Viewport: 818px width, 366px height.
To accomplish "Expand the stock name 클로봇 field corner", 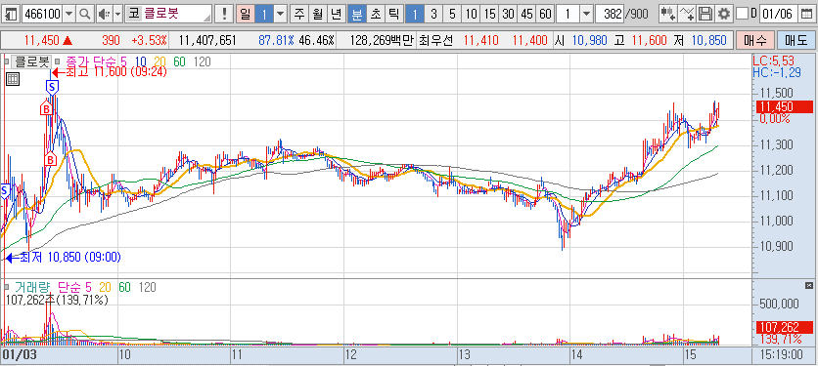I will [x=208, y=19].
